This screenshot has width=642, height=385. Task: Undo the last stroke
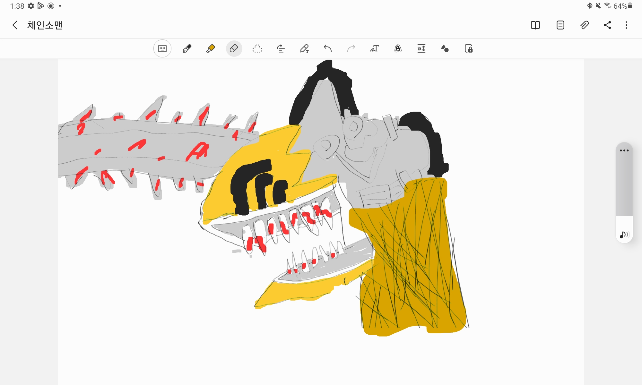[x=328, y=49]
